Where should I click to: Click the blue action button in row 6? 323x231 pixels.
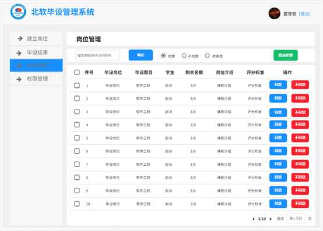(278, 151)
